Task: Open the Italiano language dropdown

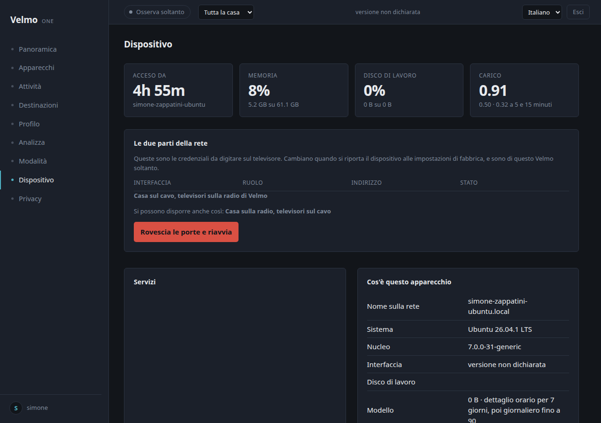Action: pos(542,12)
